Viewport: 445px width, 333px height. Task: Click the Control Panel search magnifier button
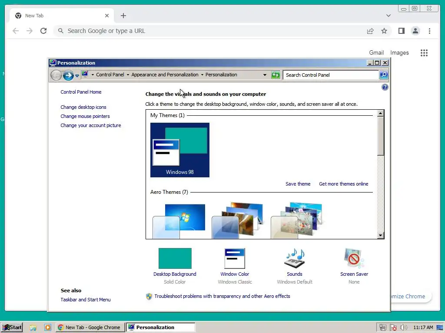[x=384, y=75]
